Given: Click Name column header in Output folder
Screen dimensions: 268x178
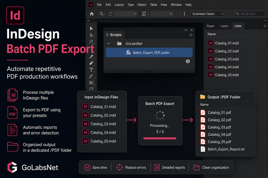Looking at the screenshot, I should click(204, 105).
